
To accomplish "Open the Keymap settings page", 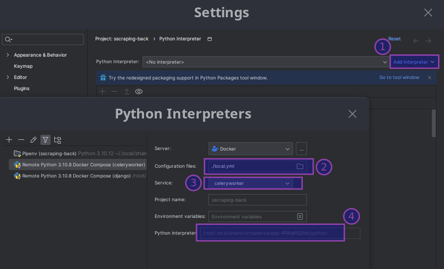I will [23, 66].
